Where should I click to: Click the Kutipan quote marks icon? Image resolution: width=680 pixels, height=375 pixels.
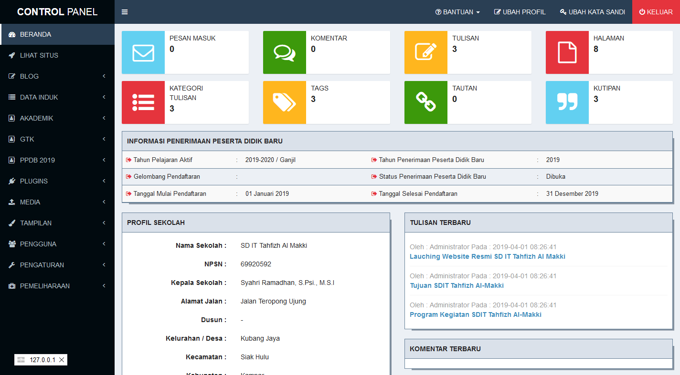pyautogui.click(x=567, y=102)
